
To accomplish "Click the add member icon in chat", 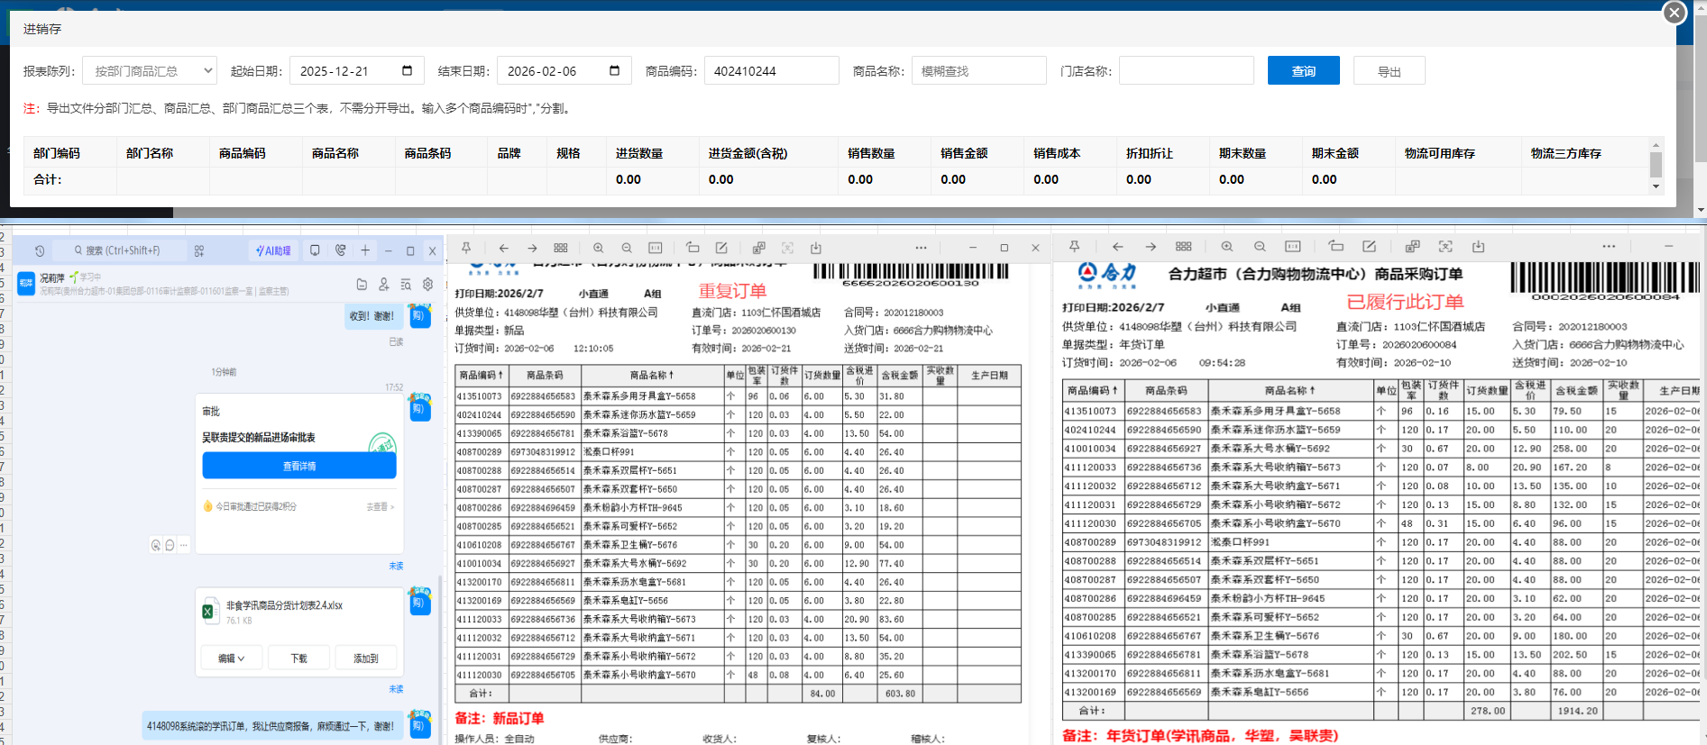I will click(x=384, y=285).
